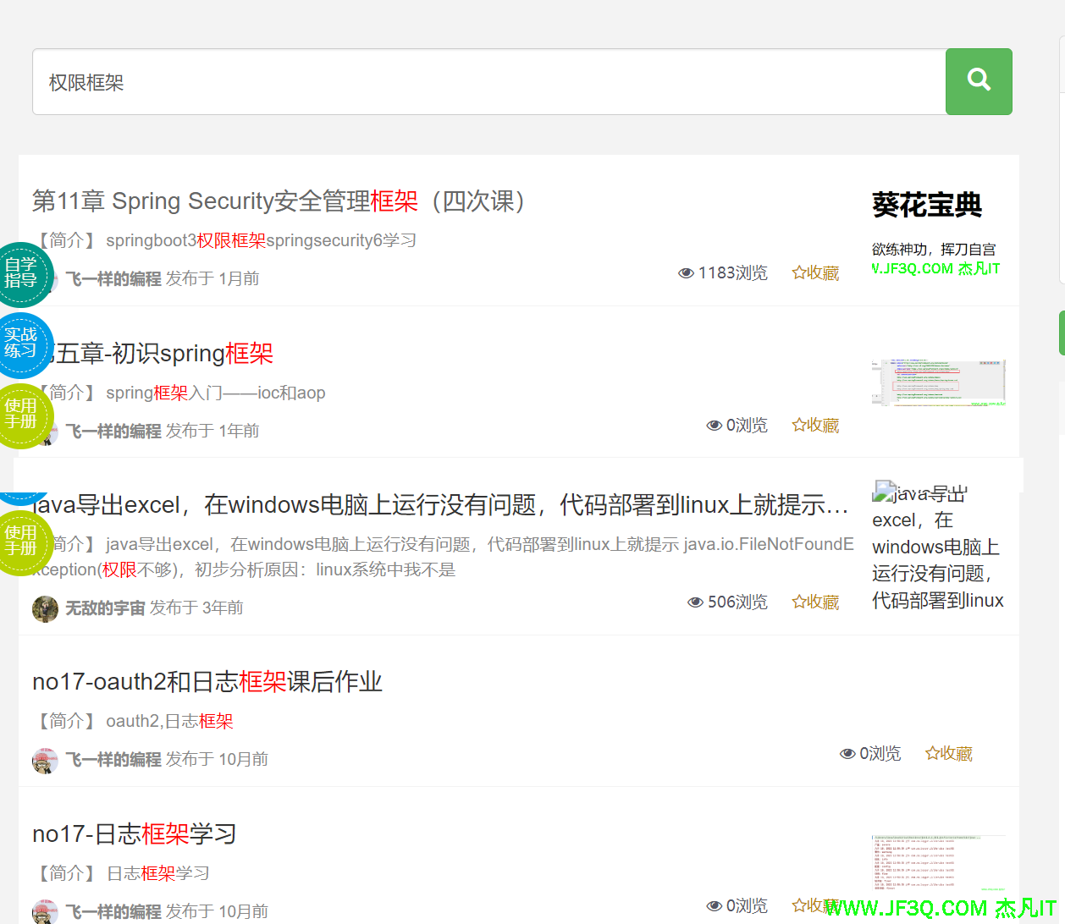
Task: Open the 五章-初识spring框架 article title
Action: pos(161,354)
